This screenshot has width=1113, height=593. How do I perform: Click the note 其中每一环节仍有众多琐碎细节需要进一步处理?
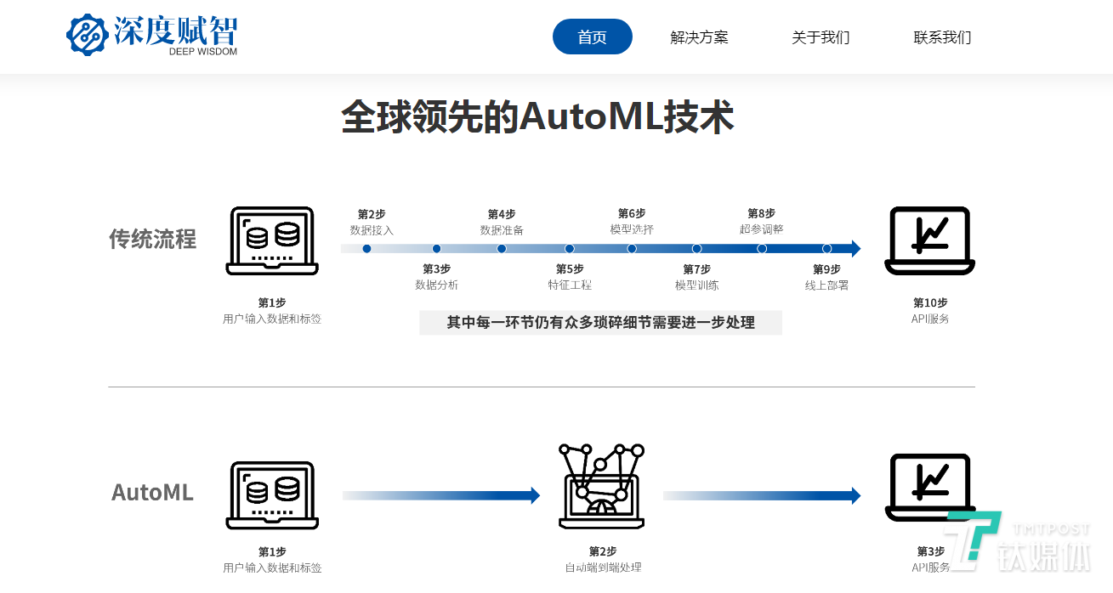point(601,323)
